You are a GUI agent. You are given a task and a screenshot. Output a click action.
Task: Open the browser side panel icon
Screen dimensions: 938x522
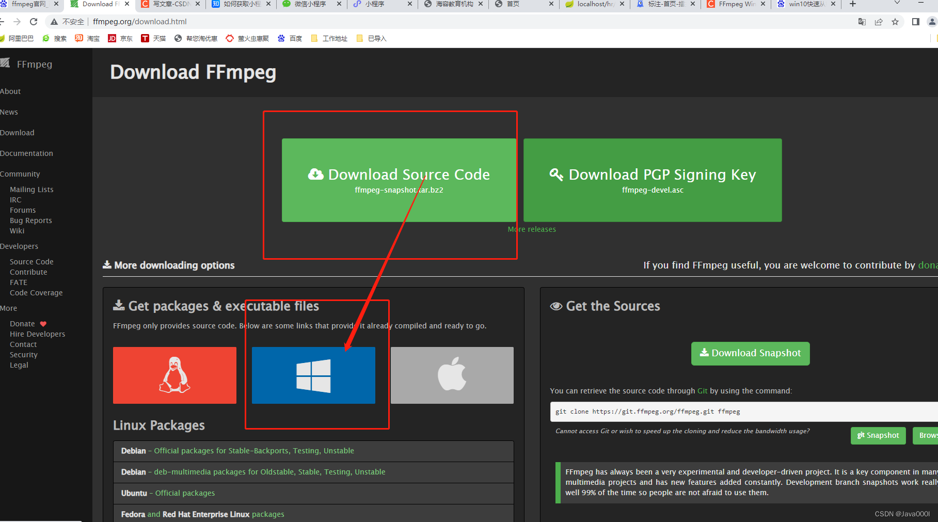[916, 22]
